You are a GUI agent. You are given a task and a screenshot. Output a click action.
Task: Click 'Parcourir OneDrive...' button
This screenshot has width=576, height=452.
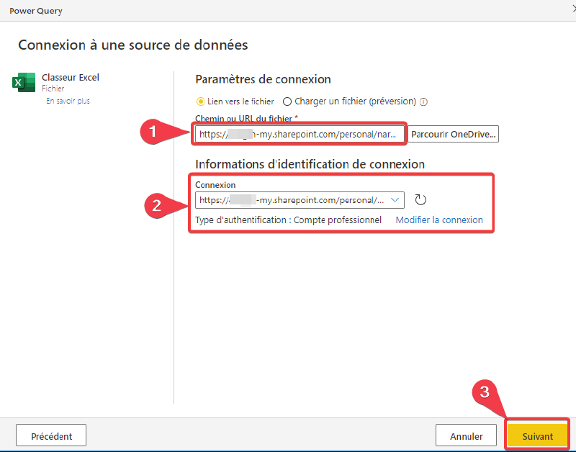click(x=454, y=134)
